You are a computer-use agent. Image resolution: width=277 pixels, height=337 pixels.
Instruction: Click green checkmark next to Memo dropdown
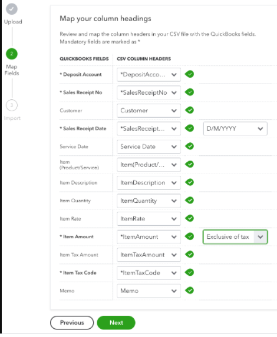click(x=189, y=291)
